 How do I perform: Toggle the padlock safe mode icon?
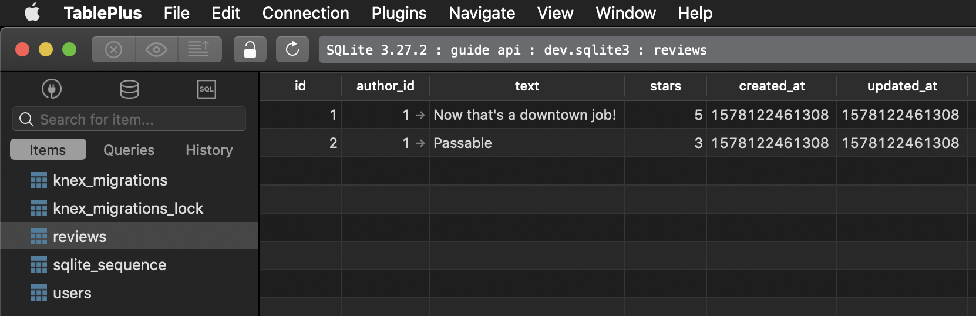[x=250, y=49]
